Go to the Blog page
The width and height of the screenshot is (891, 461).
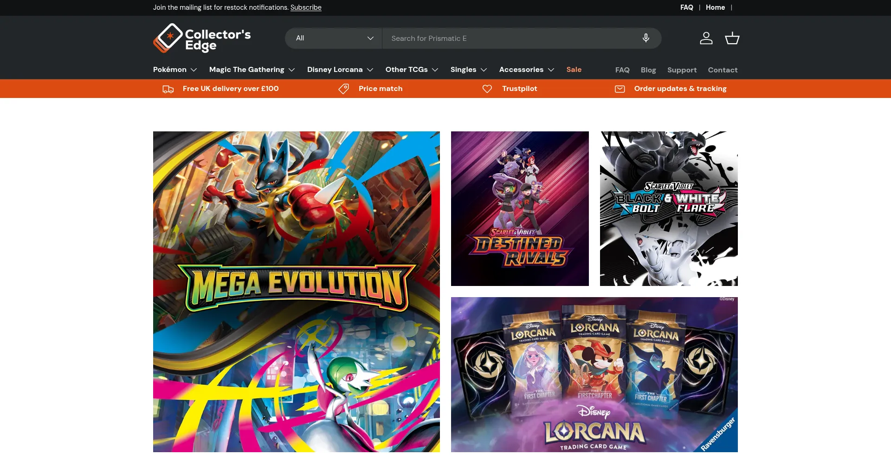[648, 70]
